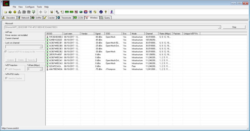This screenshot has width=250, height=131.
Task: Click the Stop button
Action: tap(234, 27)
